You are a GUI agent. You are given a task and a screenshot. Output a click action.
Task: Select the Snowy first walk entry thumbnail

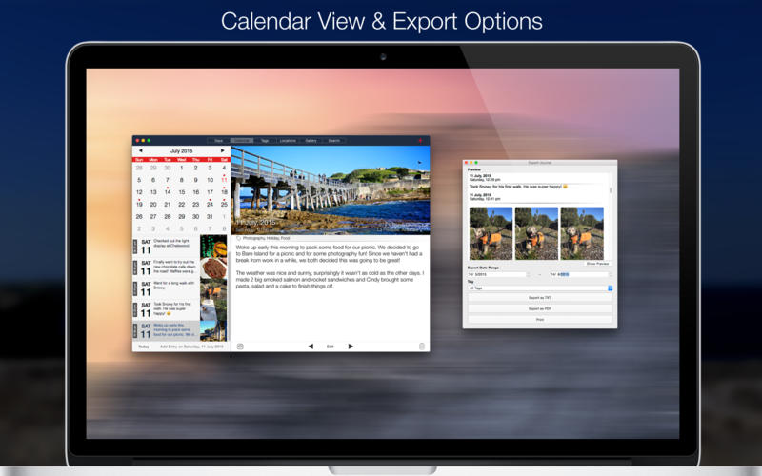pyautogui.click(x=213, y=309)
